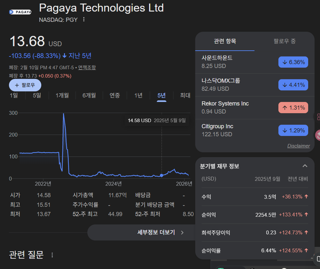Click the 1.29% down badge for Citigroup

tap(293, 130)
